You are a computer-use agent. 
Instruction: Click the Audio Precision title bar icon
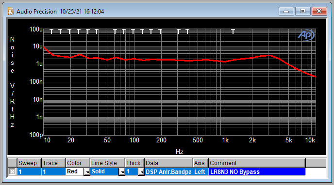11,11
